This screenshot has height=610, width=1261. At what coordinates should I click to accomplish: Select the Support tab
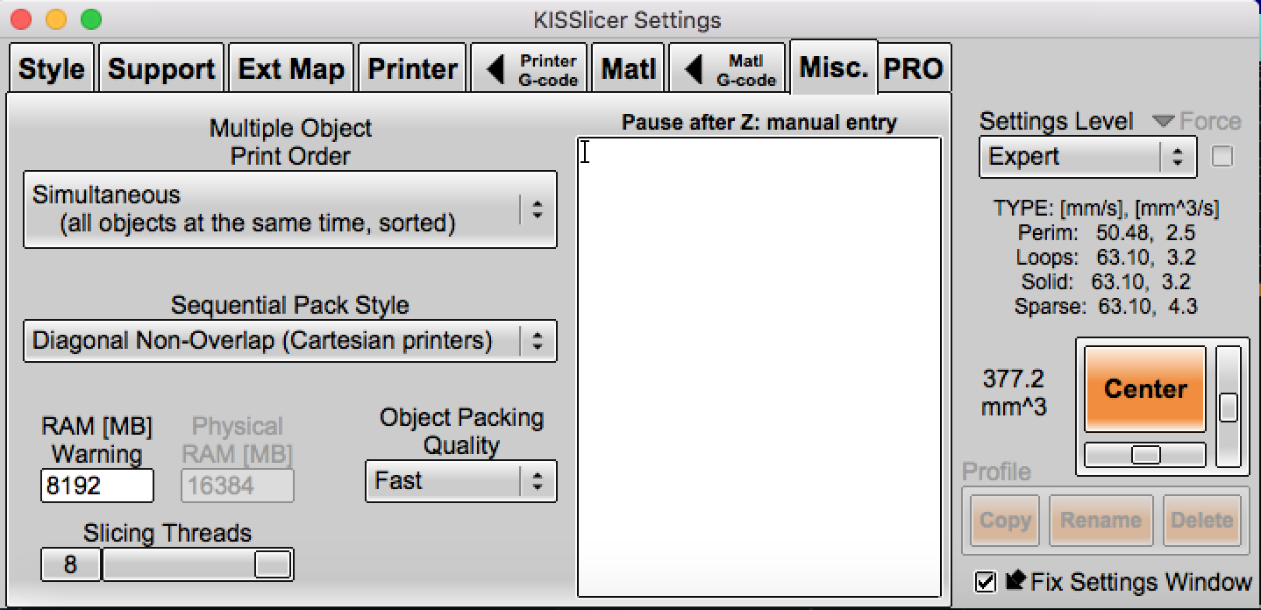[161, 69]
